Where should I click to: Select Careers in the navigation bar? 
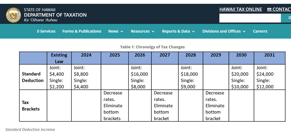point(260,31)
